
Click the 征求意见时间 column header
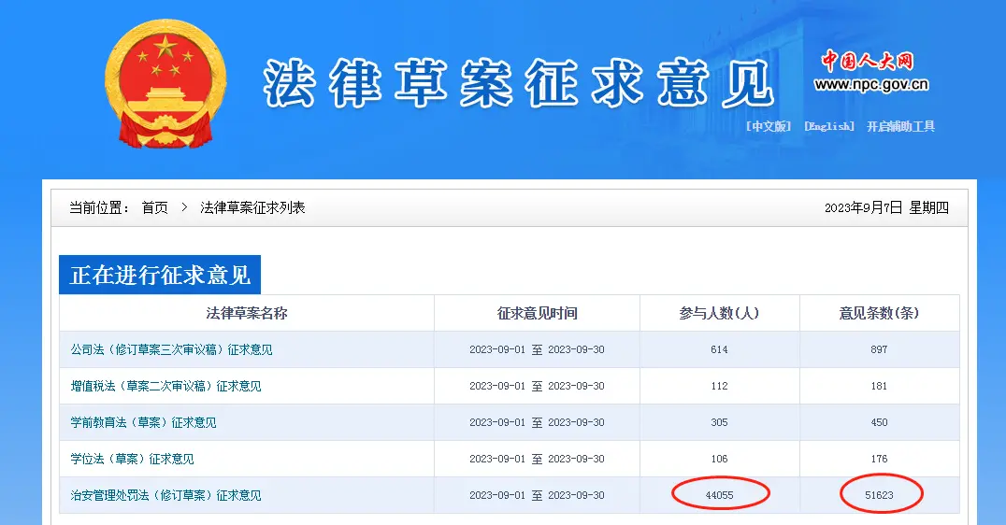pyautogui.click(x=537, y=313)
